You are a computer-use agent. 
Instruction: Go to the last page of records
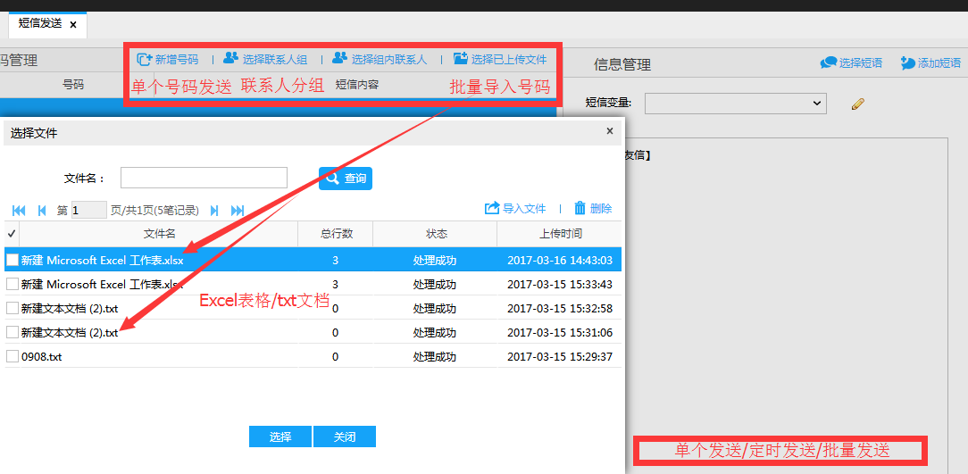click(238, 211)
